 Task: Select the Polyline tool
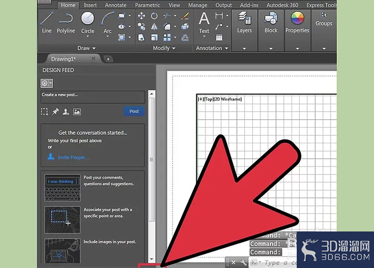tap(66, 23)
